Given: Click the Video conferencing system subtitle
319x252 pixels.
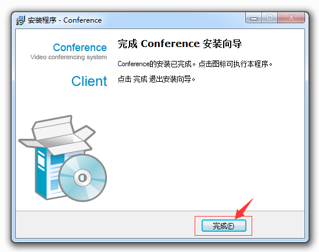Looking at the screenshot, I should 69,57.
